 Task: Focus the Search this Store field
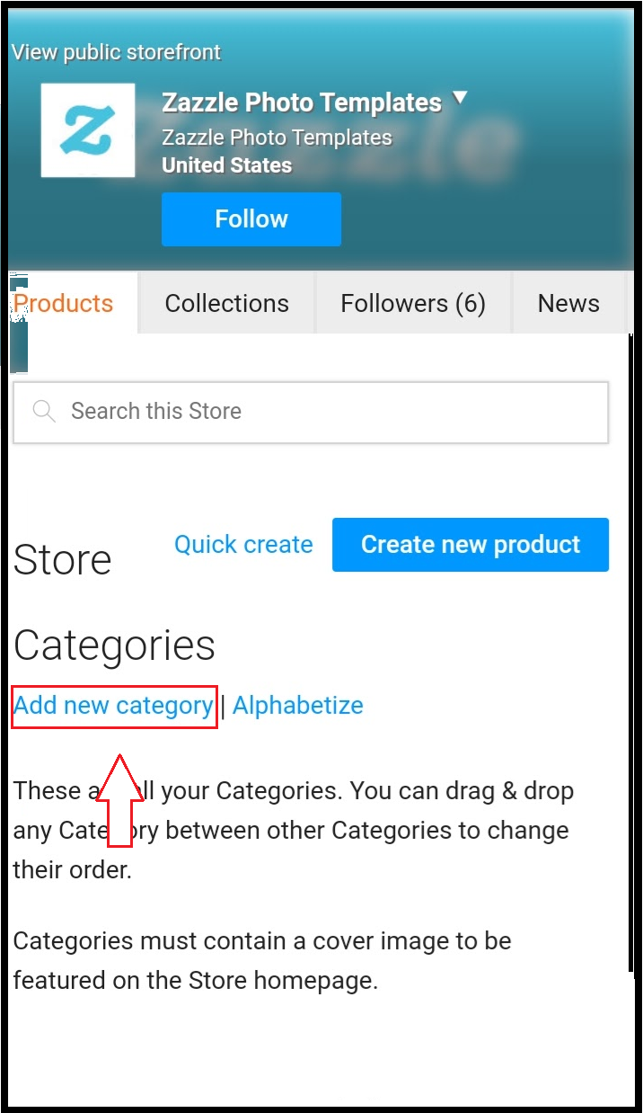[x=332, y=412]
